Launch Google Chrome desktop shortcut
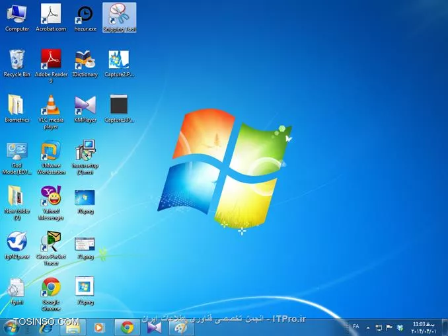 pos(51,294)
